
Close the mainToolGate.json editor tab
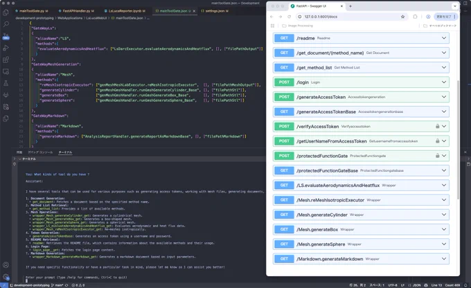point(194,11)
